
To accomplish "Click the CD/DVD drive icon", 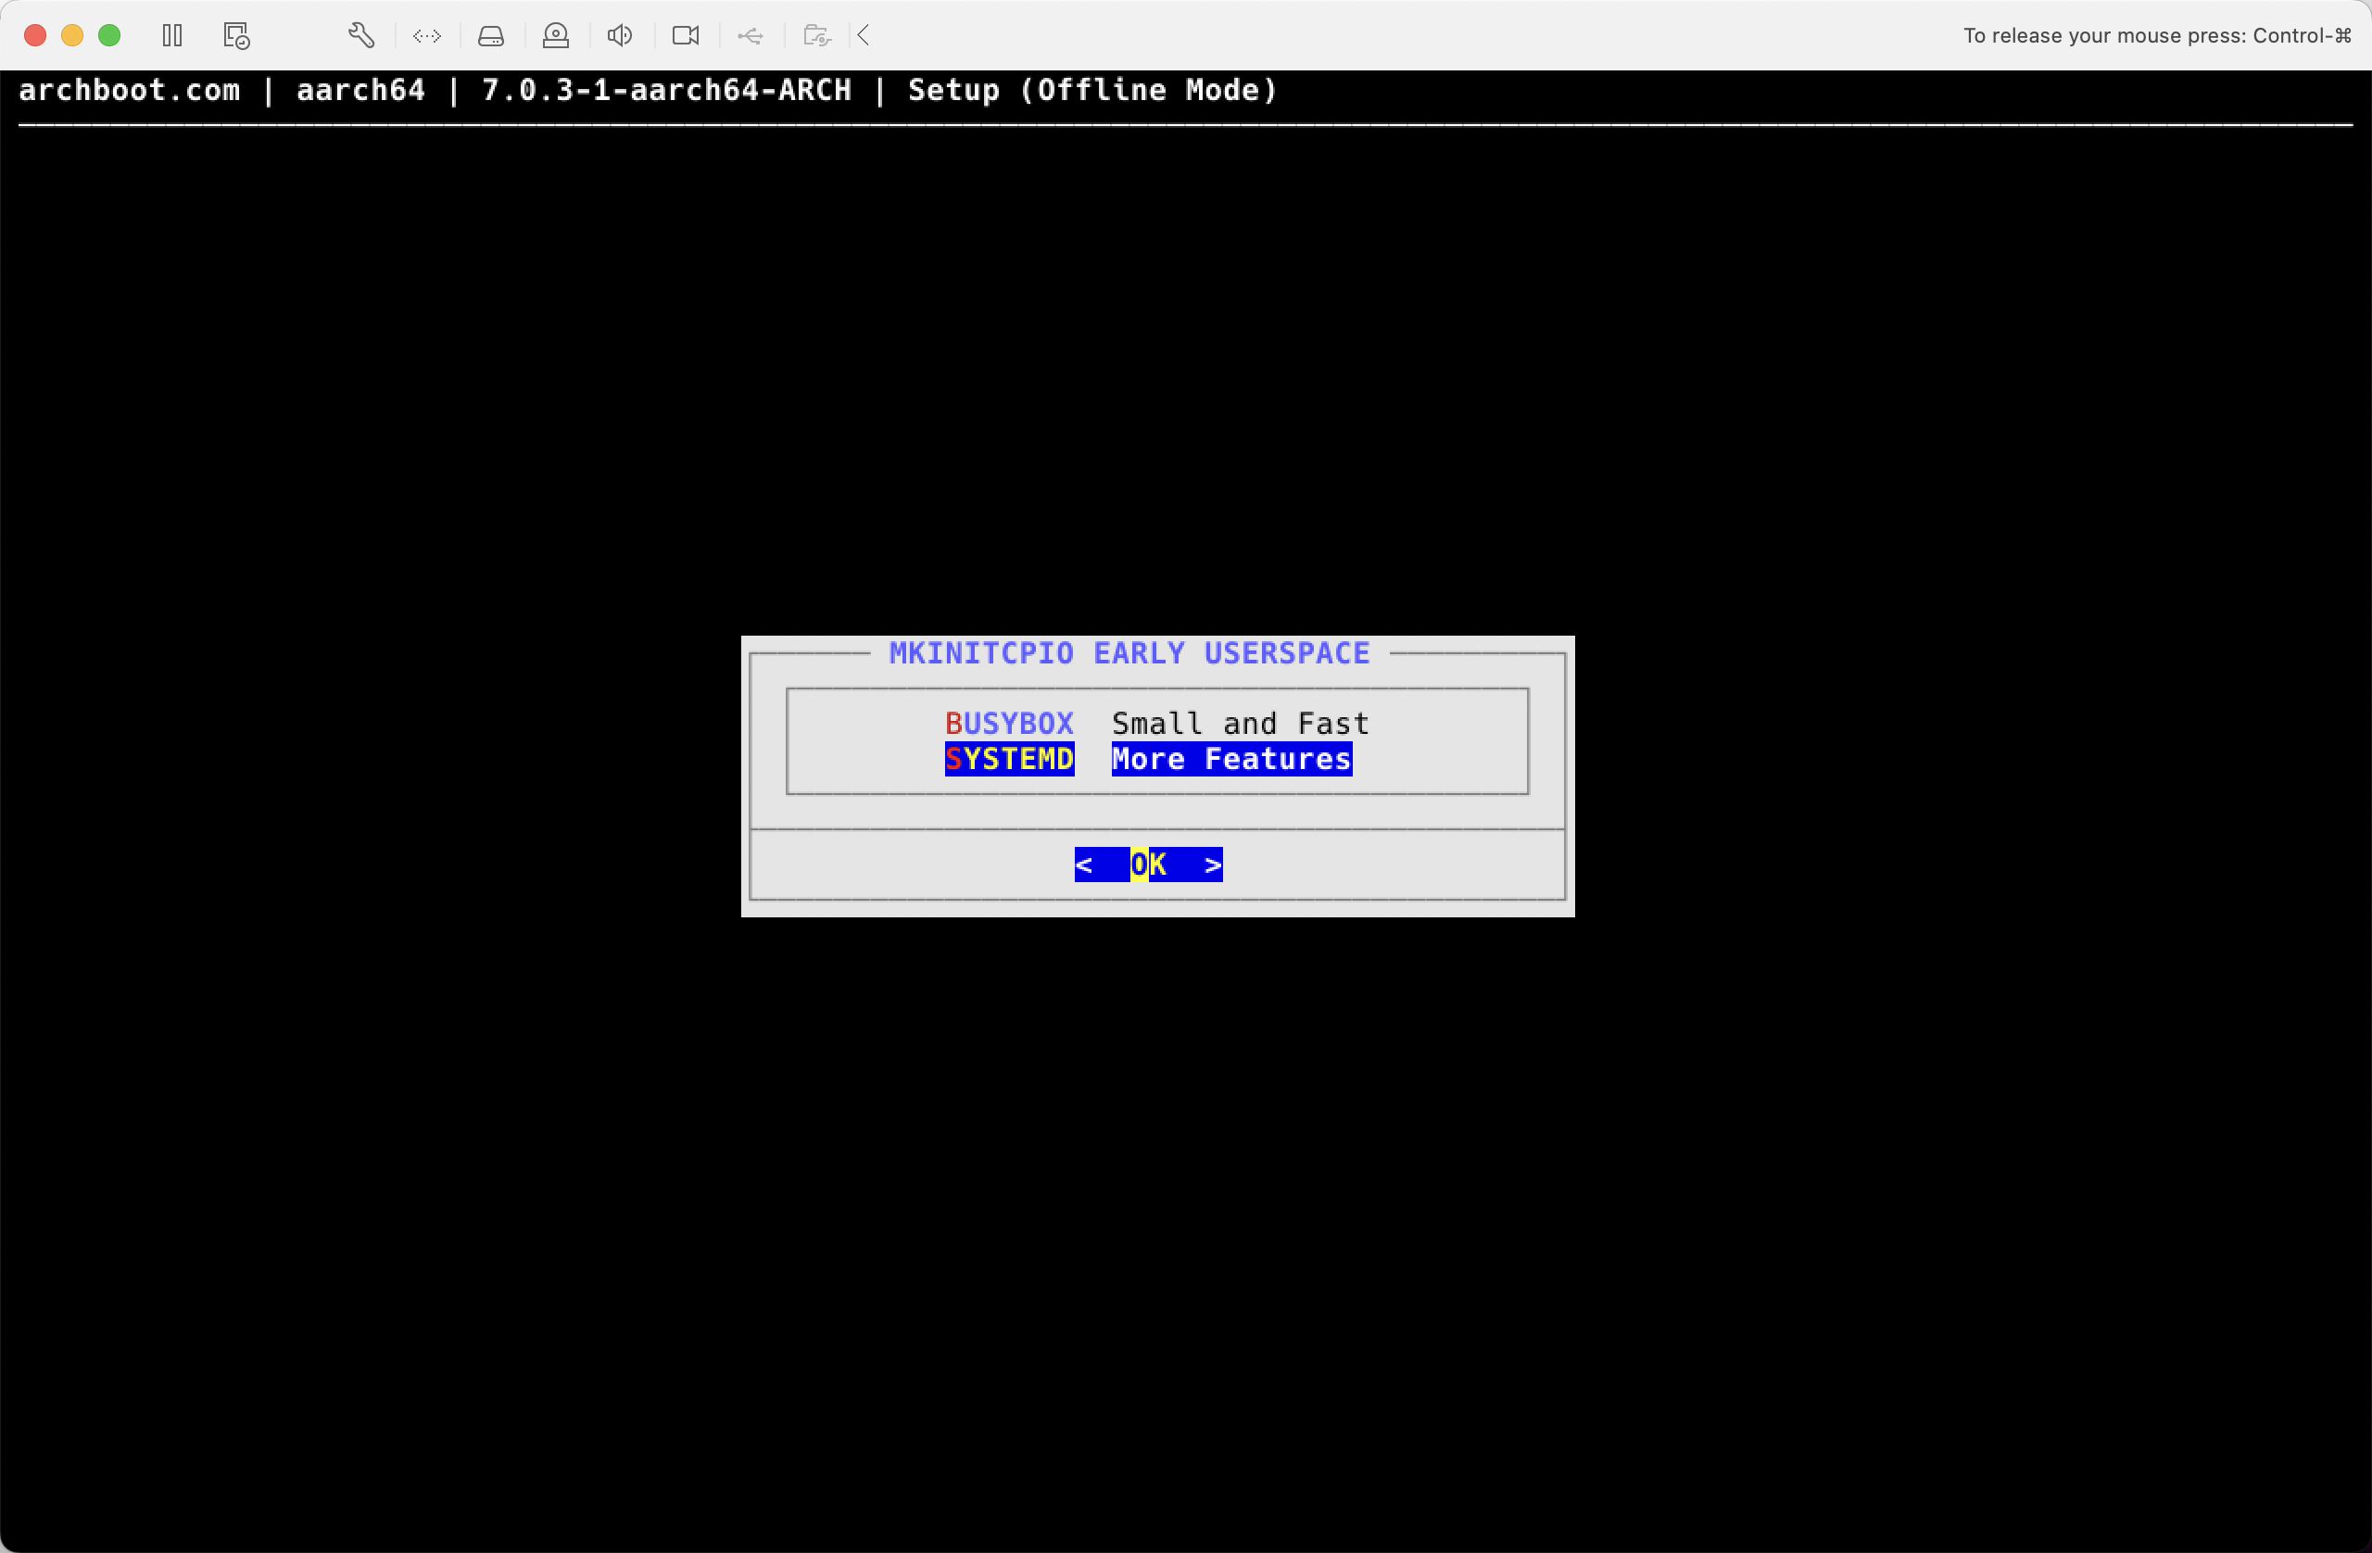I will (556, 36).
